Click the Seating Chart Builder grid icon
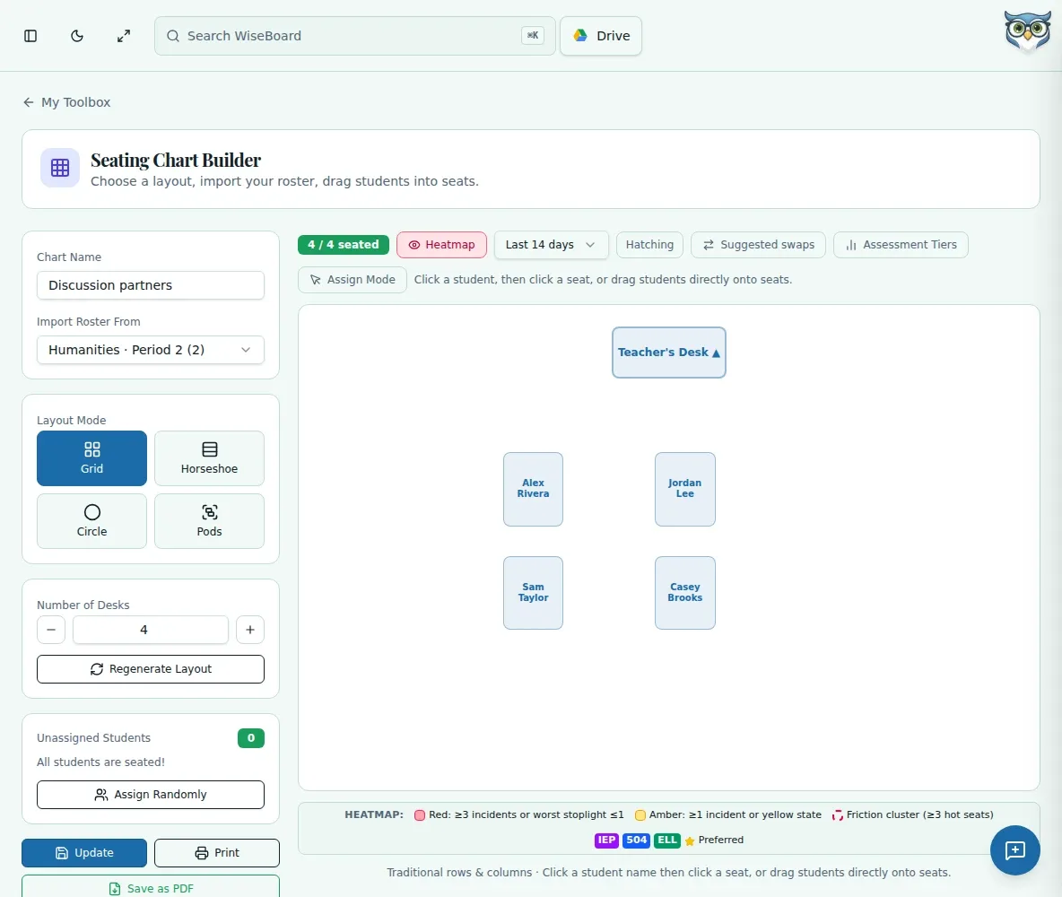Viewport: 1062px width, 897px height. point(60,168)
